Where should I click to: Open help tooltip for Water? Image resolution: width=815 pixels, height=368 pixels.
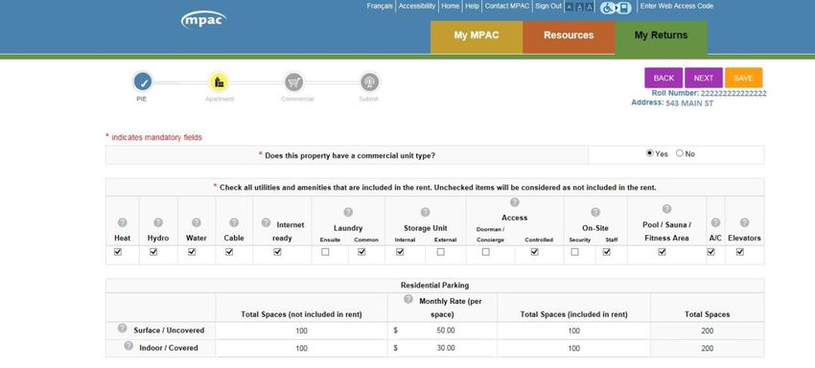tap(196, 222)
